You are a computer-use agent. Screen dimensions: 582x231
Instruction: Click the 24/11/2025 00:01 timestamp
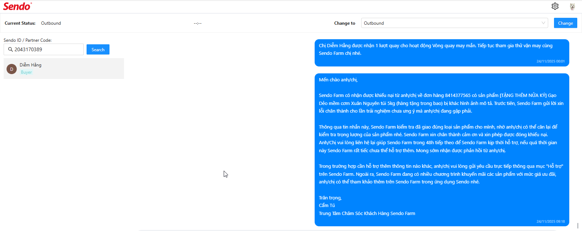tap(550, 61)
